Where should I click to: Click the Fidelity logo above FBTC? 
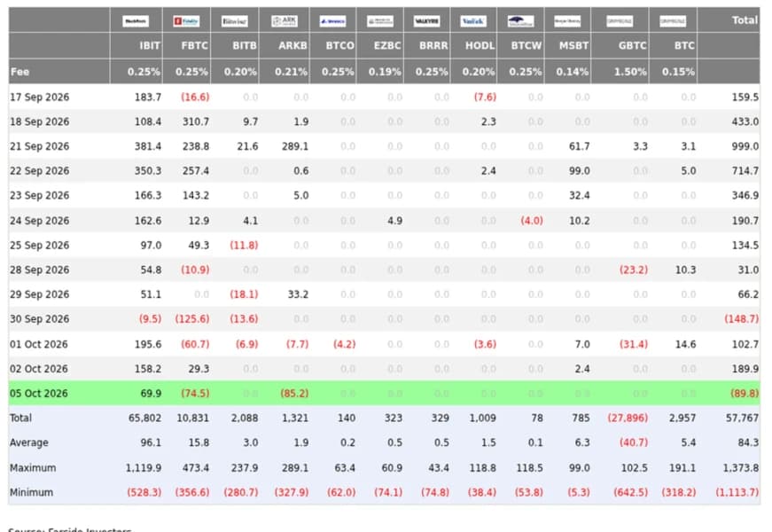pos(186,21)
